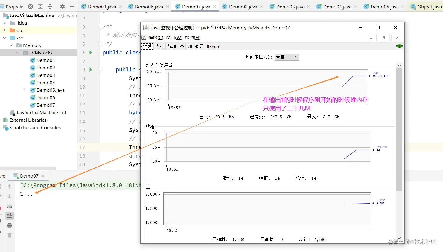Screen dimensions: 443x252
Task: Close the inner JConsole connection frame
Action: [397, 38]
